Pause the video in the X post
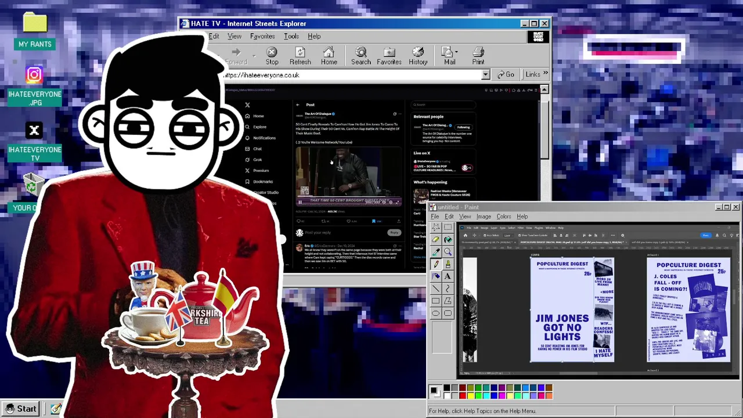 [x=300, y=202]
